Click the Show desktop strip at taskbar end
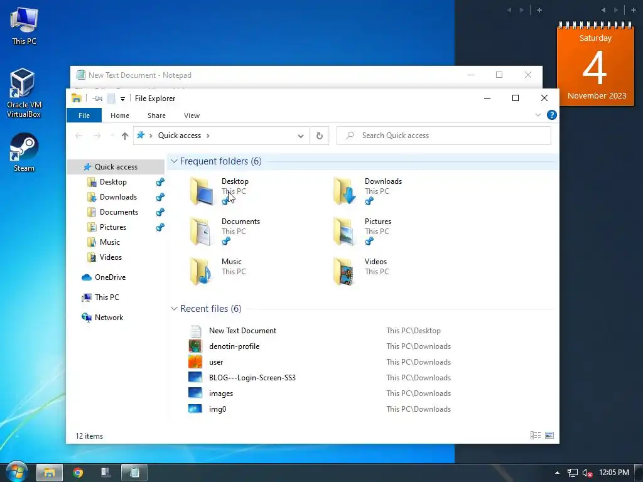The height and width of the screenshot is (482, 643). click(x=639, y=473)
